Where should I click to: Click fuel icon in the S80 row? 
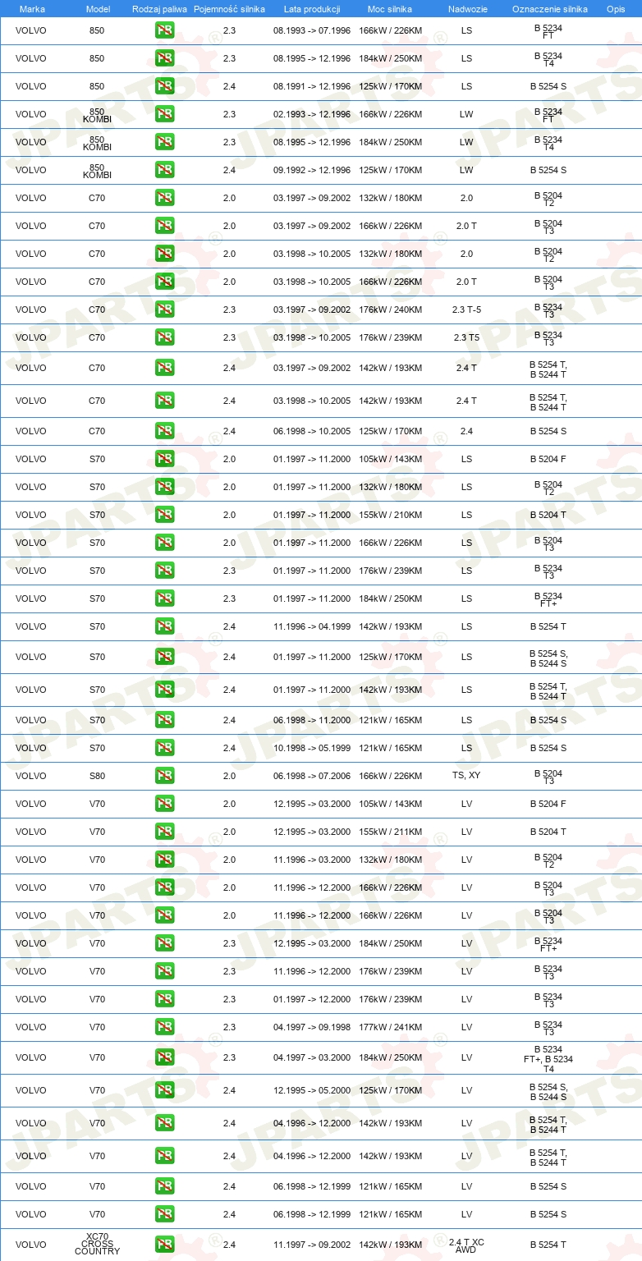pos(164,777)
